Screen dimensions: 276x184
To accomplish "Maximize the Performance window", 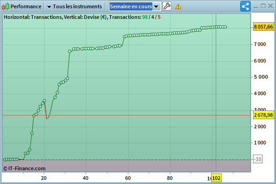I will [263, 6].
